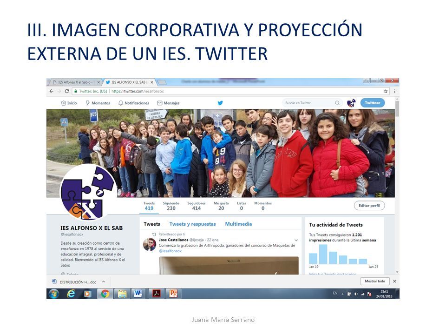Open Notificaciones

(134, 103)
